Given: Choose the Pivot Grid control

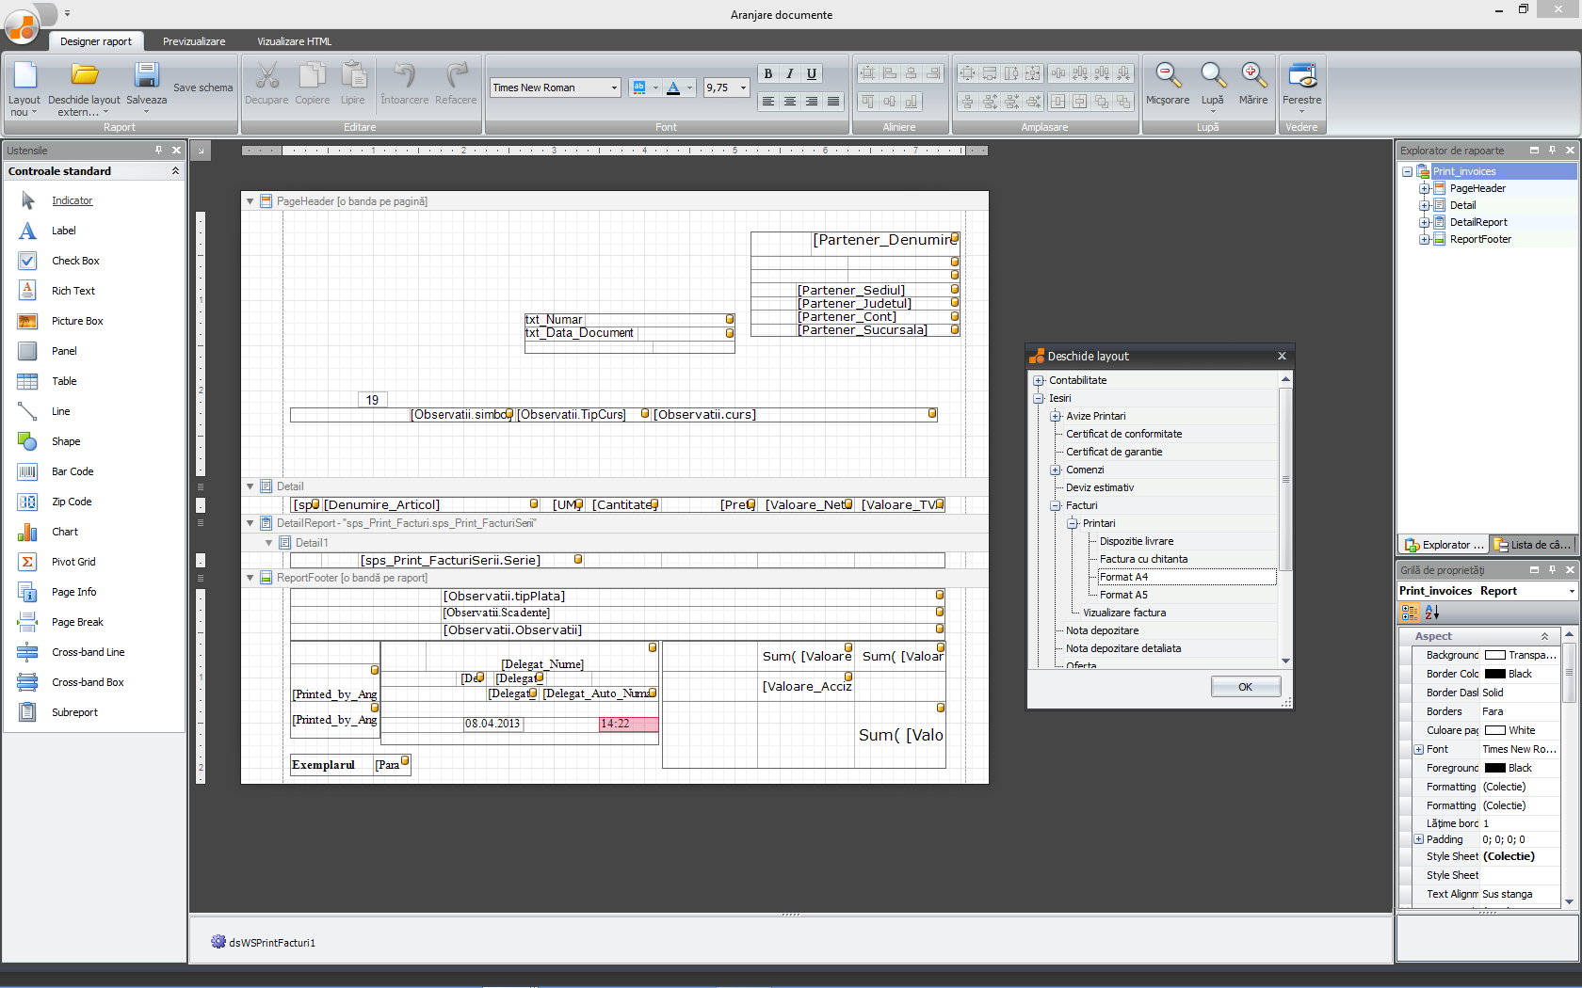Looking at the screenshot, I should 73,562.
